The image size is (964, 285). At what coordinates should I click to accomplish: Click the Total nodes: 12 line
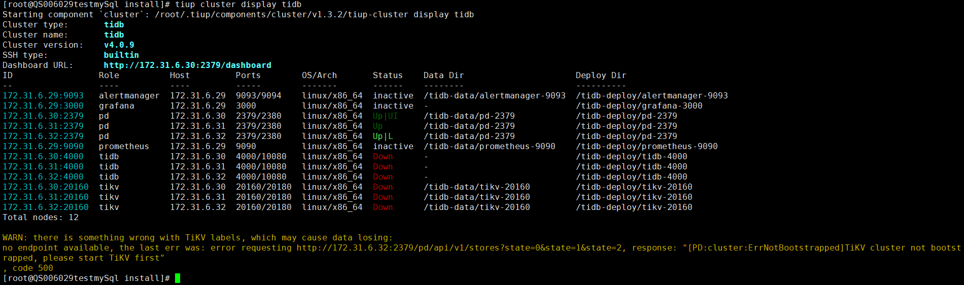point(41,218)
